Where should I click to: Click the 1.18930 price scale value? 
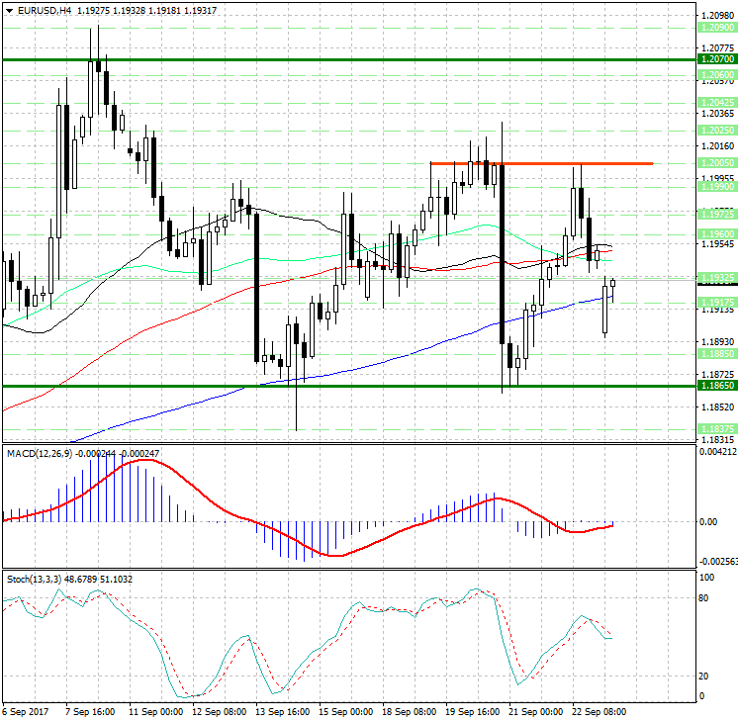tap(718, 342)
